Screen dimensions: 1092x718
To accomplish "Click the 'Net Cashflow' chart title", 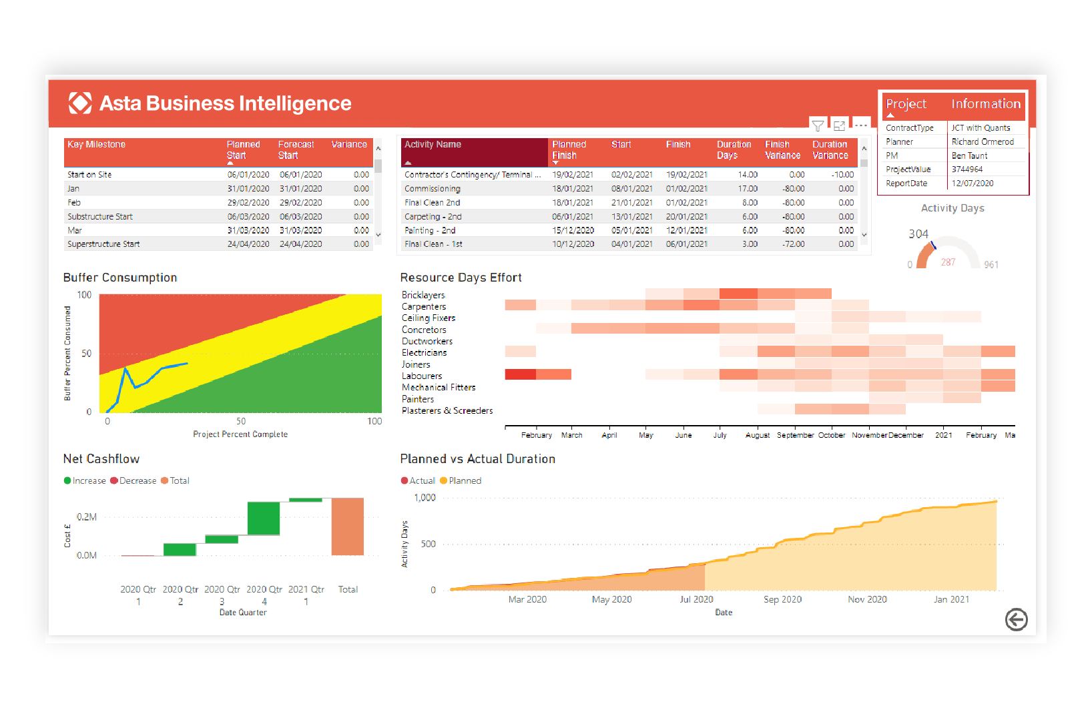I will 101,459.
